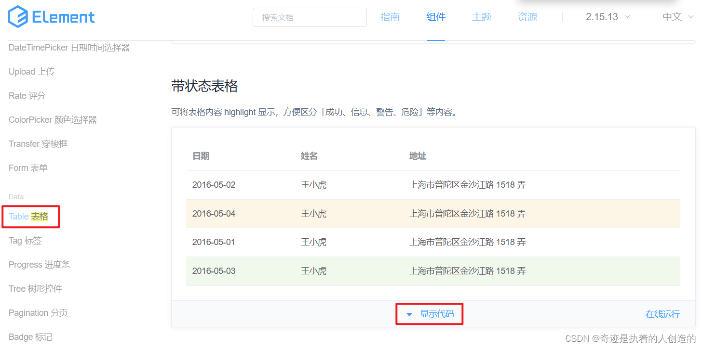The width and height of the screenshot is (703, 348).
Task: Open the 资源 nav item
Action: point(527,17)
